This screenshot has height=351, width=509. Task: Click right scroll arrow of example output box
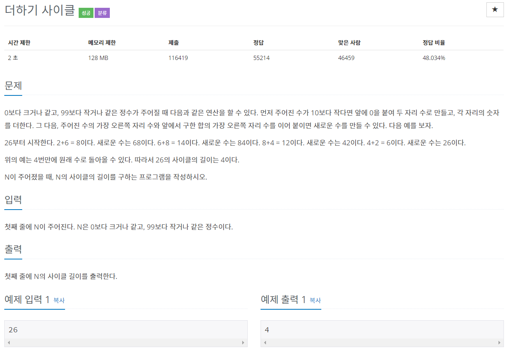[x=499, y=343]
